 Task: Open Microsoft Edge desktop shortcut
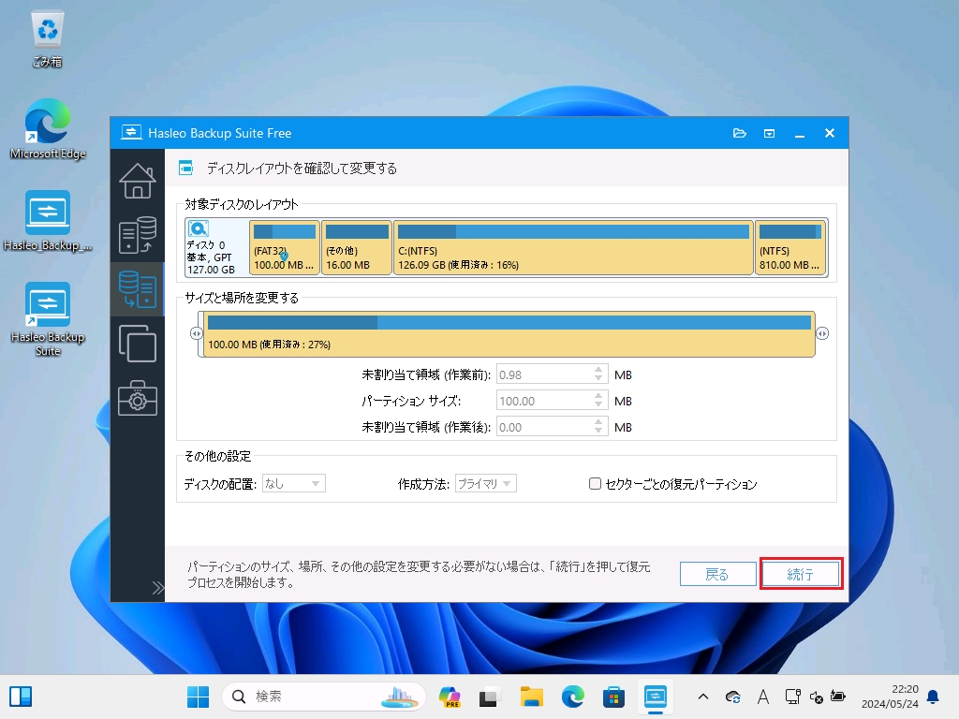point(47,129)
